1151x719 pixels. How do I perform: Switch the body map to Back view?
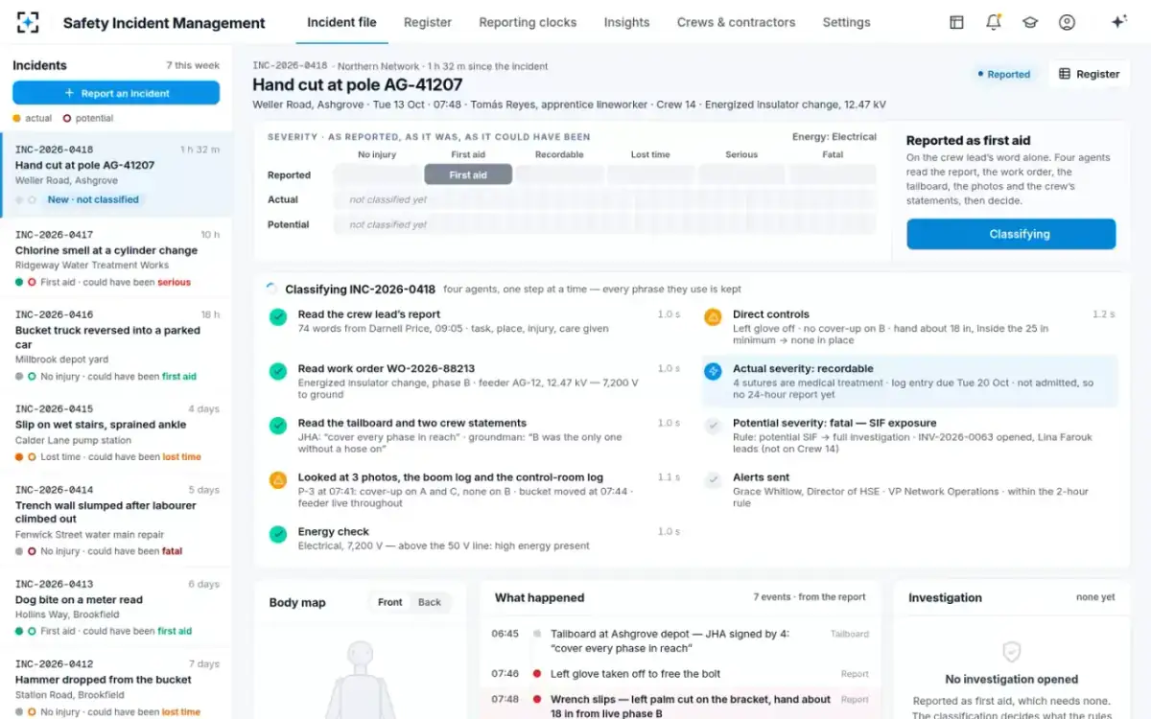[x=430, y=602]
